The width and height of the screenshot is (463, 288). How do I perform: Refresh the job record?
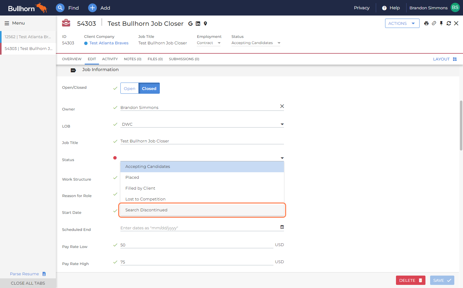point(449,23)
